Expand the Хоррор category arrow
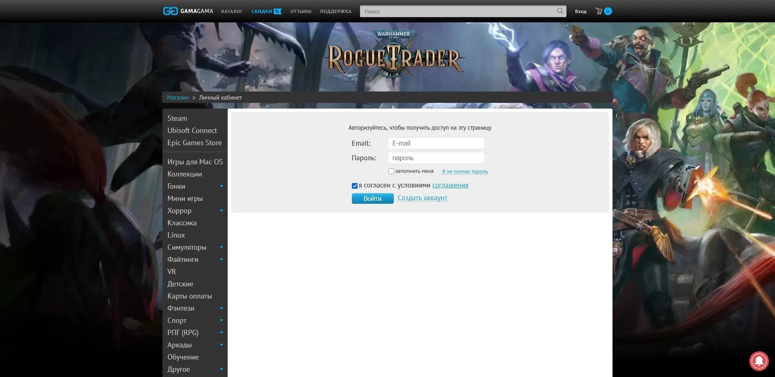 pyautogui.click(x=222, y=211)
